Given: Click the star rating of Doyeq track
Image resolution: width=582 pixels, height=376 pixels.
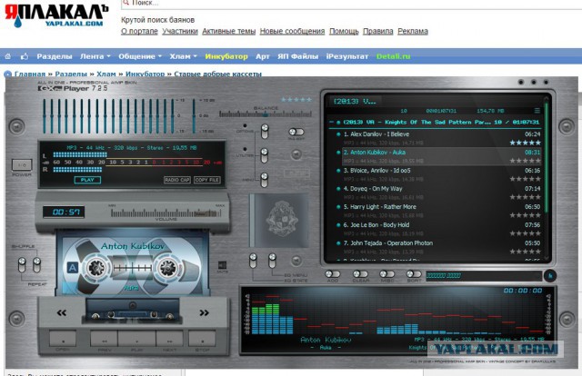Looking at the screenshot, I should click(525, 197).
